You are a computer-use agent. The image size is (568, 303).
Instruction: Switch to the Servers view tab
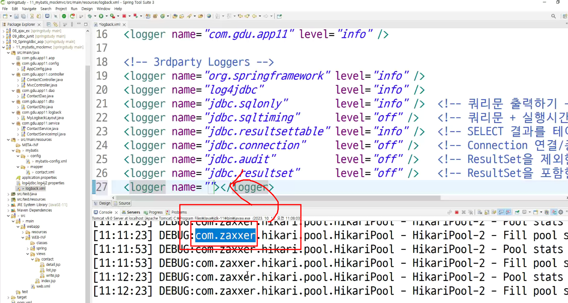[x=131, y=212]
